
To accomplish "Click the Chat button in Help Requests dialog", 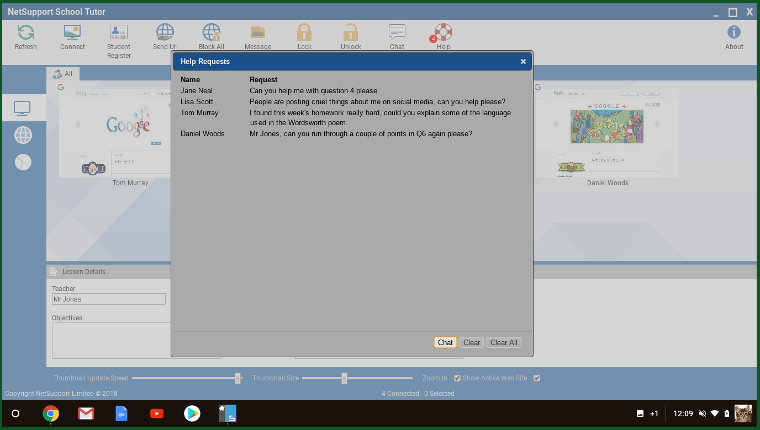I will point(445,342).
